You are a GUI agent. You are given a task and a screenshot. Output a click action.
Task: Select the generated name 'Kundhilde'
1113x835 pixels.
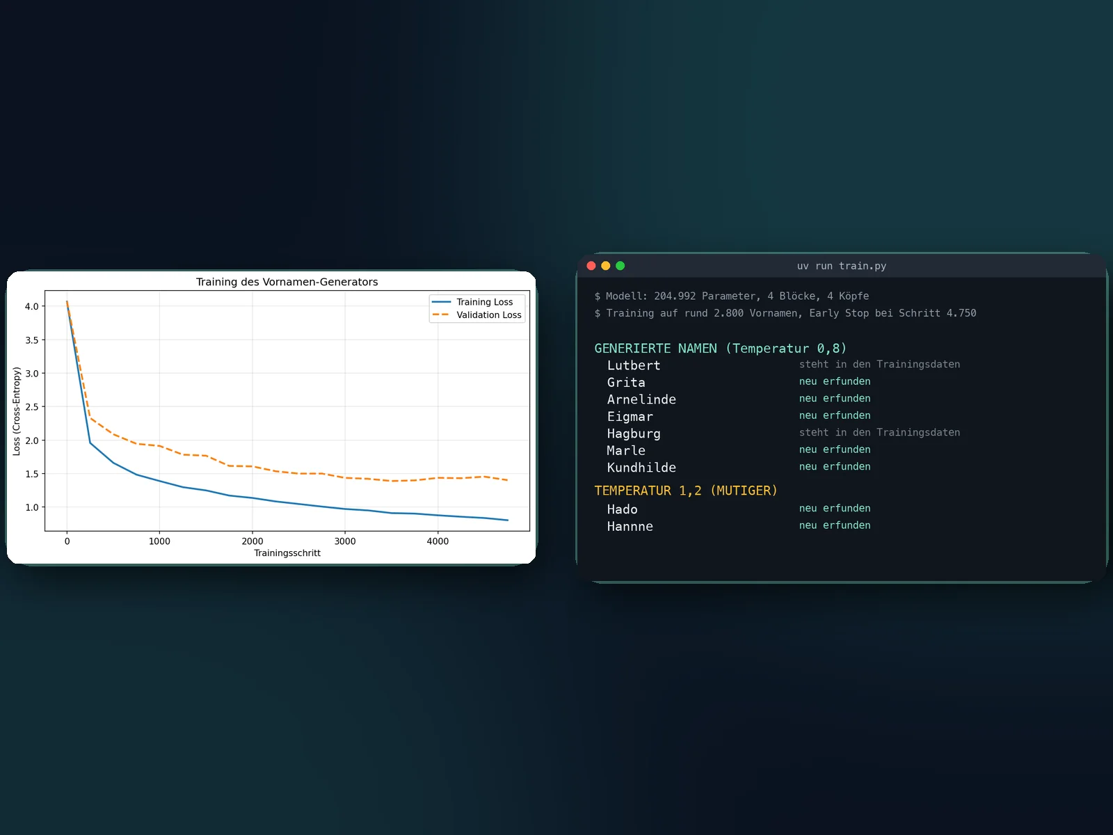[x=641, y=468]
